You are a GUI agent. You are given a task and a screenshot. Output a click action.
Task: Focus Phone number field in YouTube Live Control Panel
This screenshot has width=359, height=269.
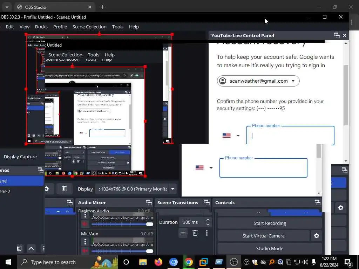coord(290,136)
